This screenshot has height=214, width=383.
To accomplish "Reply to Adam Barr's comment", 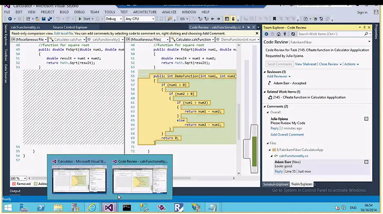I will pos(278,172).
